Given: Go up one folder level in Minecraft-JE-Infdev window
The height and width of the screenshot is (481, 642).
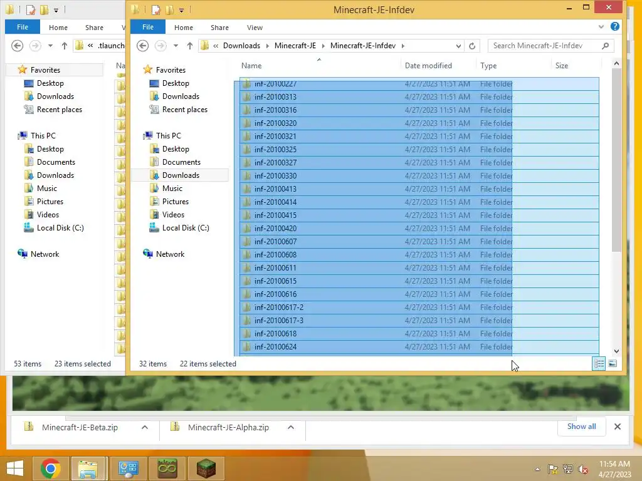Looking at the screenshot, I should click(x=189, y=46).
